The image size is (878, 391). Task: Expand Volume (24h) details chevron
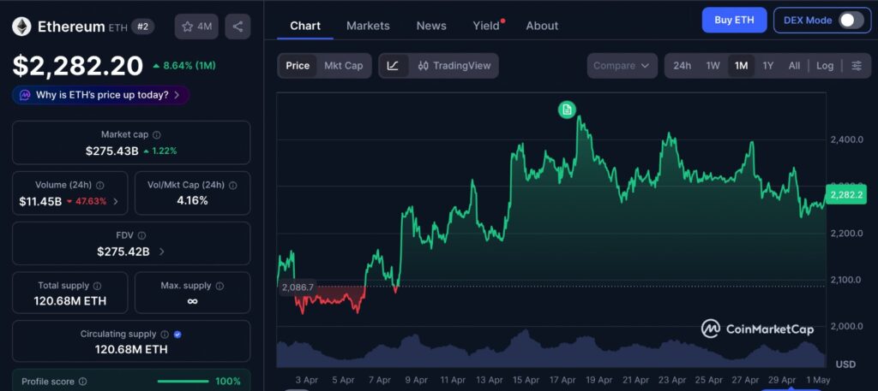click(x=116, y=202)
